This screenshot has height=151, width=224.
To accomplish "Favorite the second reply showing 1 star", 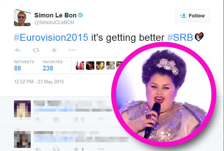I will [76, 149].
